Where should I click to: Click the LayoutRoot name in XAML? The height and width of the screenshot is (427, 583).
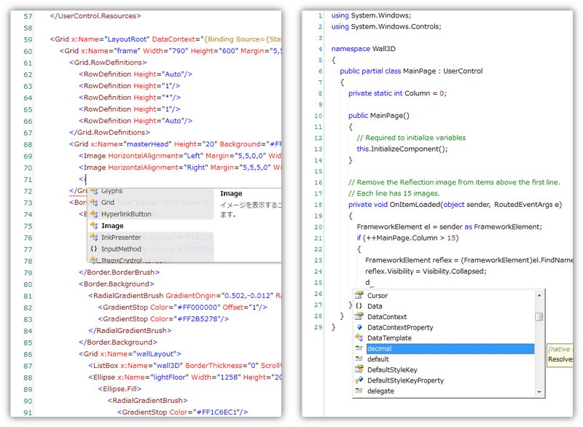(128, 39)
